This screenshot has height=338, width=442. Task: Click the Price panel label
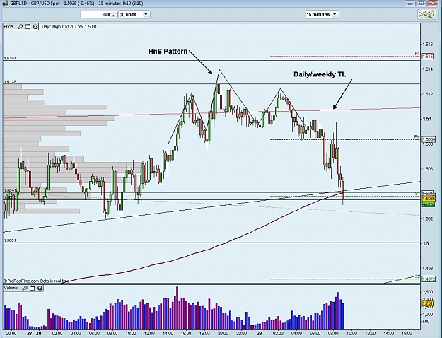coord(8,26)
